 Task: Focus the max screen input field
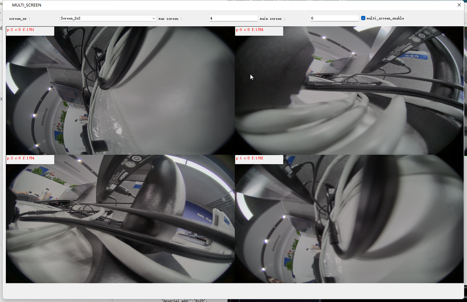[233, 18]
